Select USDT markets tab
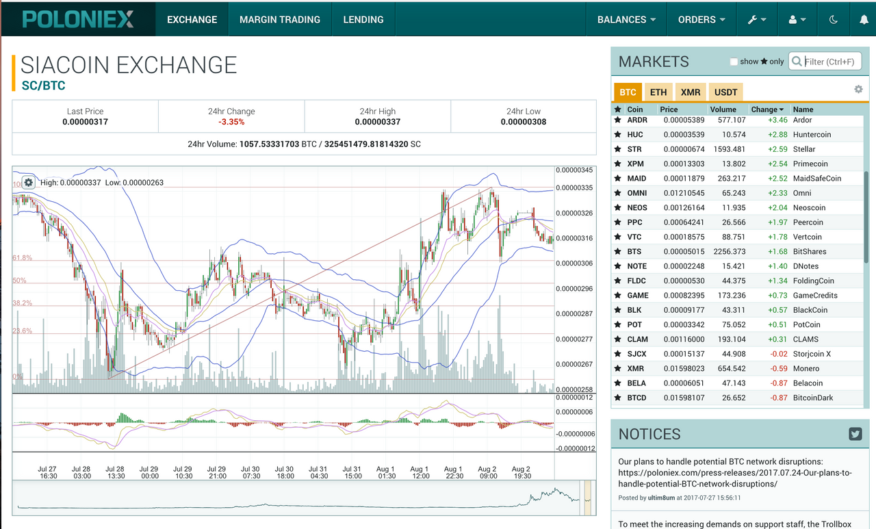 pyautogui.click(x=726, y=92)
